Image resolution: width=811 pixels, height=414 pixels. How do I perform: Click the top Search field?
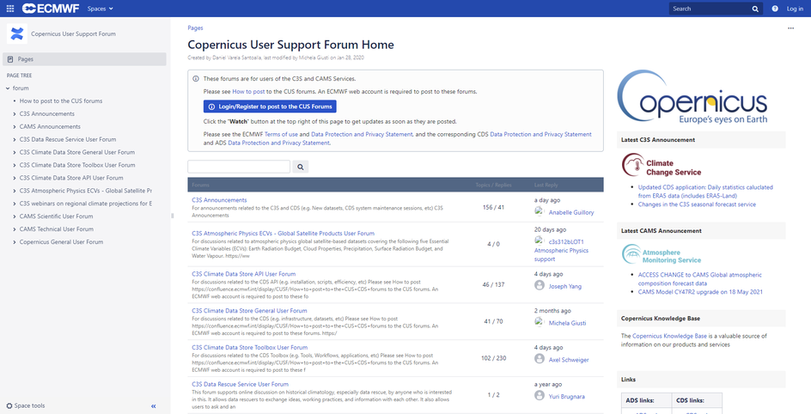pyautogui.click(x=716, y=9)
